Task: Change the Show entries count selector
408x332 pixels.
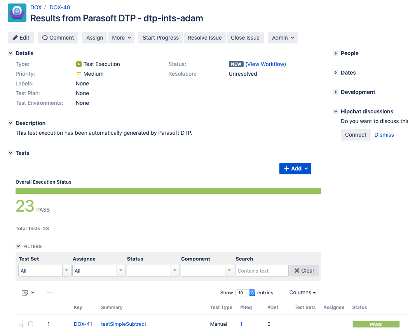Action: pyautogui.click(x=245, y=293)
